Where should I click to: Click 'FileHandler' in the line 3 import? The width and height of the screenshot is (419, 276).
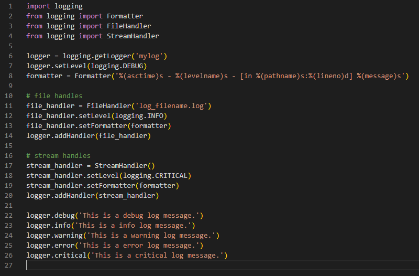click(129, 26)
